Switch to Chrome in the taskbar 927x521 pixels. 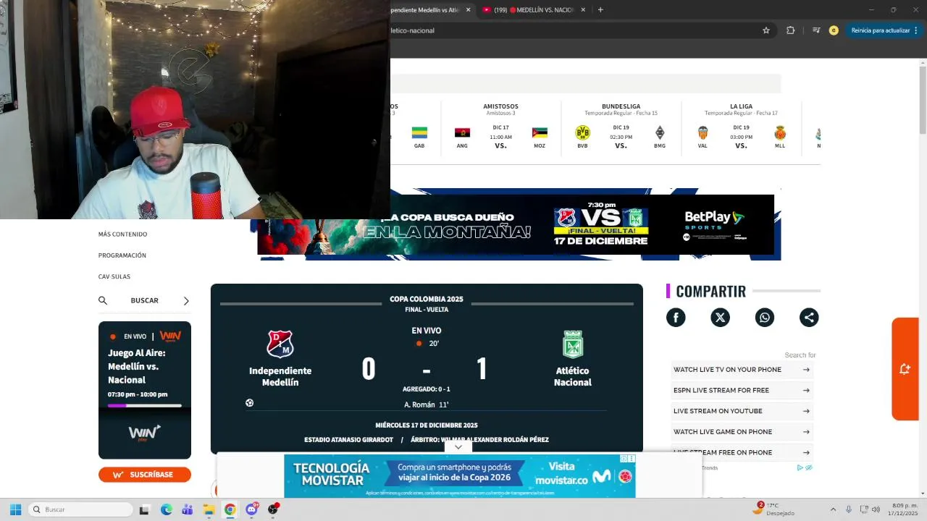(x=230, y=509)
